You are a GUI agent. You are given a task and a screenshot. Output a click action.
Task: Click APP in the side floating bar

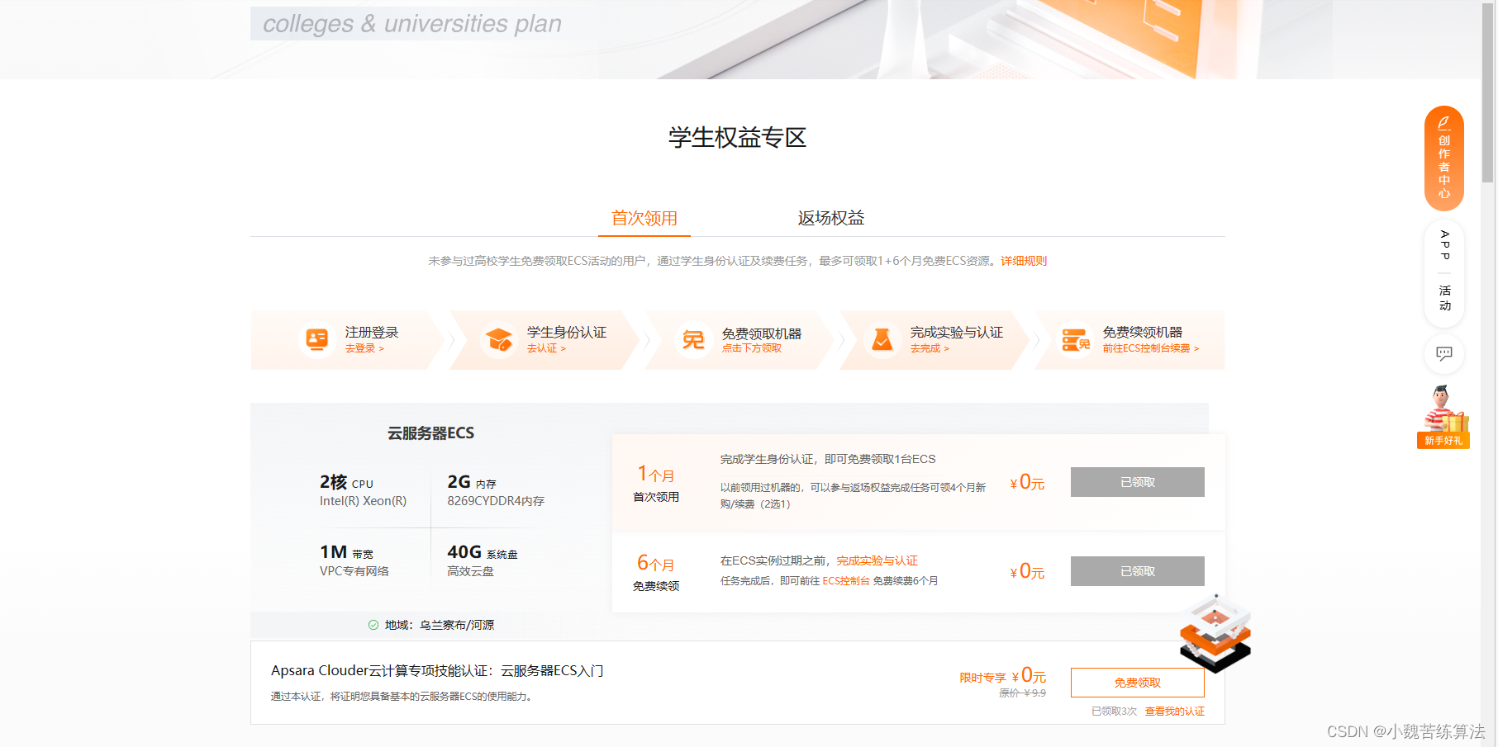click(1444, 245)
